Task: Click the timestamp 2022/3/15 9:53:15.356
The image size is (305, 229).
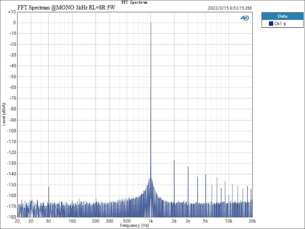Action: click(x=230, y=8)
